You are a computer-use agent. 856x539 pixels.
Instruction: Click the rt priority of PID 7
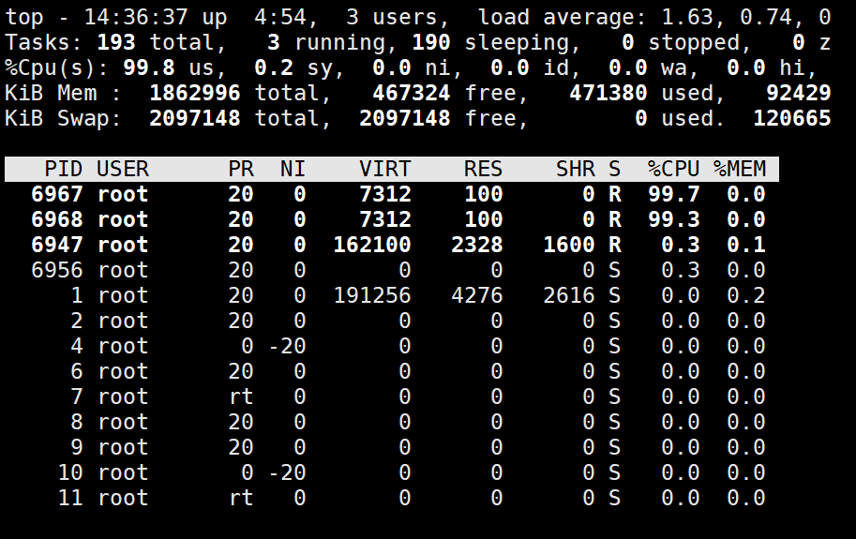pyautogui.click(x=241, y=397)
